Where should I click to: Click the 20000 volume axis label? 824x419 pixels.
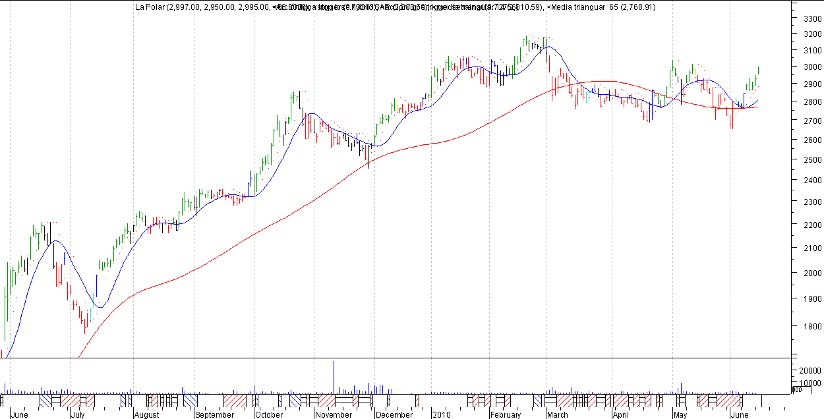coord(809,371)
